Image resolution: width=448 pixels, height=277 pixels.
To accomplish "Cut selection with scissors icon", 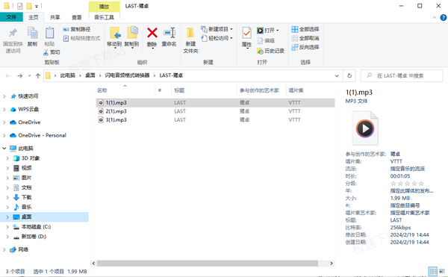I will pyautogui.click(x=52, y=52).
